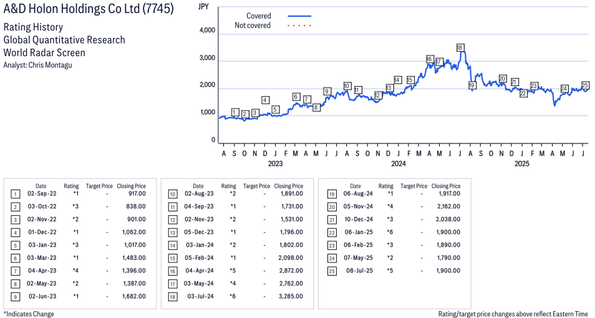The height and width of the screenshot is (318, 595).
Task: Click the date 03-Jan-23
Action: coord(42,245)
